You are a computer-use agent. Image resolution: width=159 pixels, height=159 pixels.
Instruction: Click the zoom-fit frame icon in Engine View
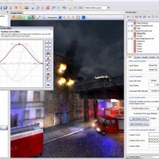(78, 18)
